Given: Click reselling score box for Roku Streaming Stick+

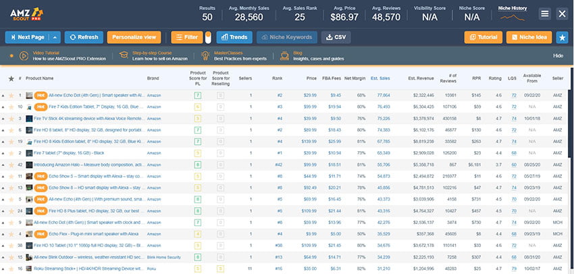Looking at the screenshot, I should (x=220, y=269).
